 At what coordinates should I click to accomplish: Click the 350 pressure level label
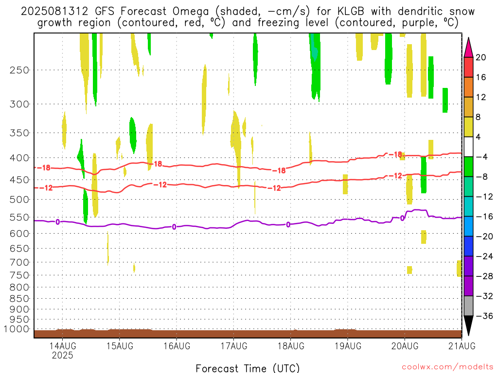point(19,133)
